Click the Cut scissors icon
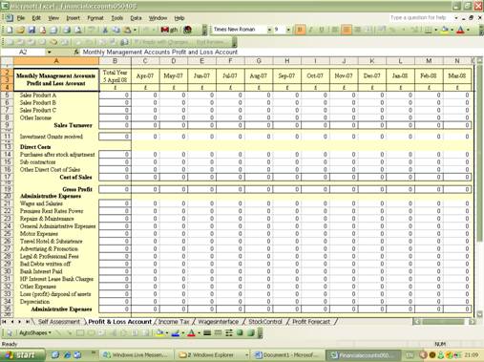This screenshot has height=362, width=484. pos(105,30)
